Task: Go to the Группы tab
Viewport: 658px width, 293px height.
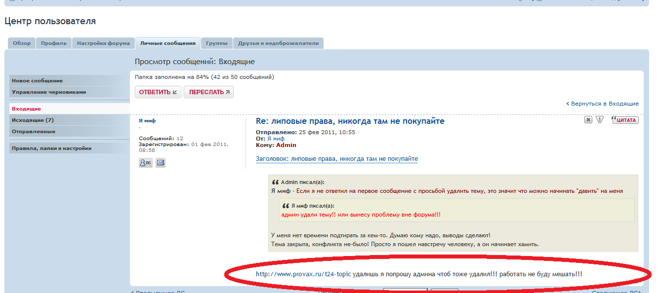Action: tap(216, 43)
